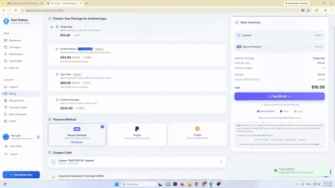Click Most Popular badge on Small Portfolio
This screenshot has height=188, width=335.
tap(85, 49)
